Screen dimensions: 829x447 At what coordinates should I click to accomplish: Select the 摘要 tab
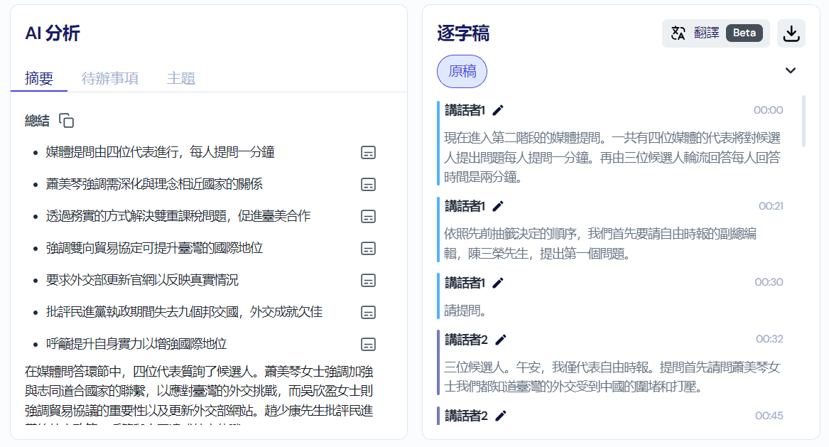click(39, 78)
